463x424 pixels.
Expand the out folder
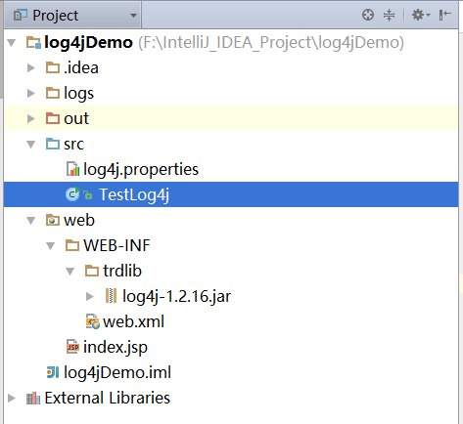[31, 118]
